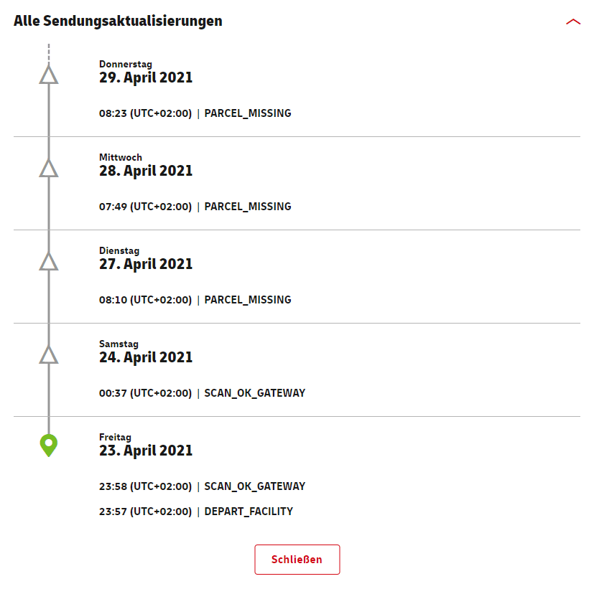Image resolution: width=594 pixels, height=589 pixels.
Task: Collapse the Alle Sendungsaktualisierungen section chevron
Action: [x=572, y=22]
